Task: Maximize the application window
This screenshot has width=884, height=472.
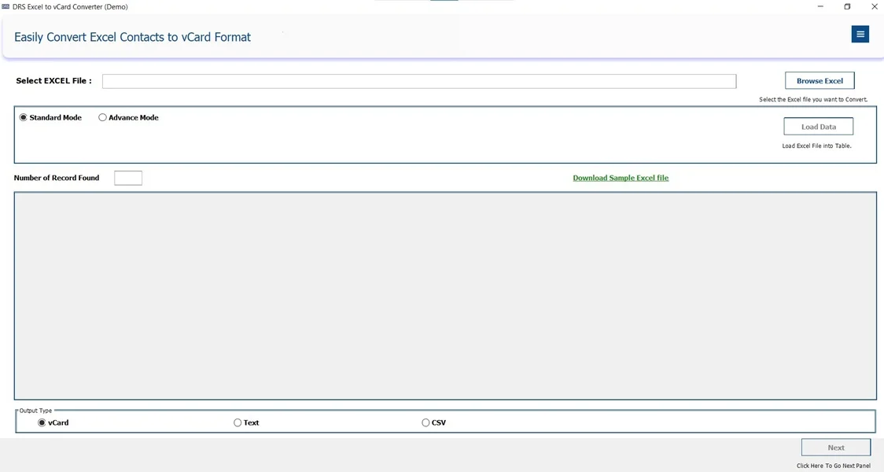Action: pyautogui.click(x=847, y=6)
